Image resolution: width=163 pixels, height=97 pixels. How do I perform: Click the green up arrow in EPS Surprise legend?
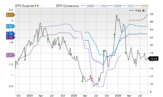(x=35, y=6)
